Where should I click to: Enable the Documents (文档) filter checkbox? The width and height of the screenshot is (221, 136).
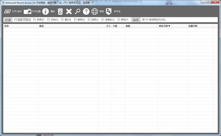pos(48,20)
